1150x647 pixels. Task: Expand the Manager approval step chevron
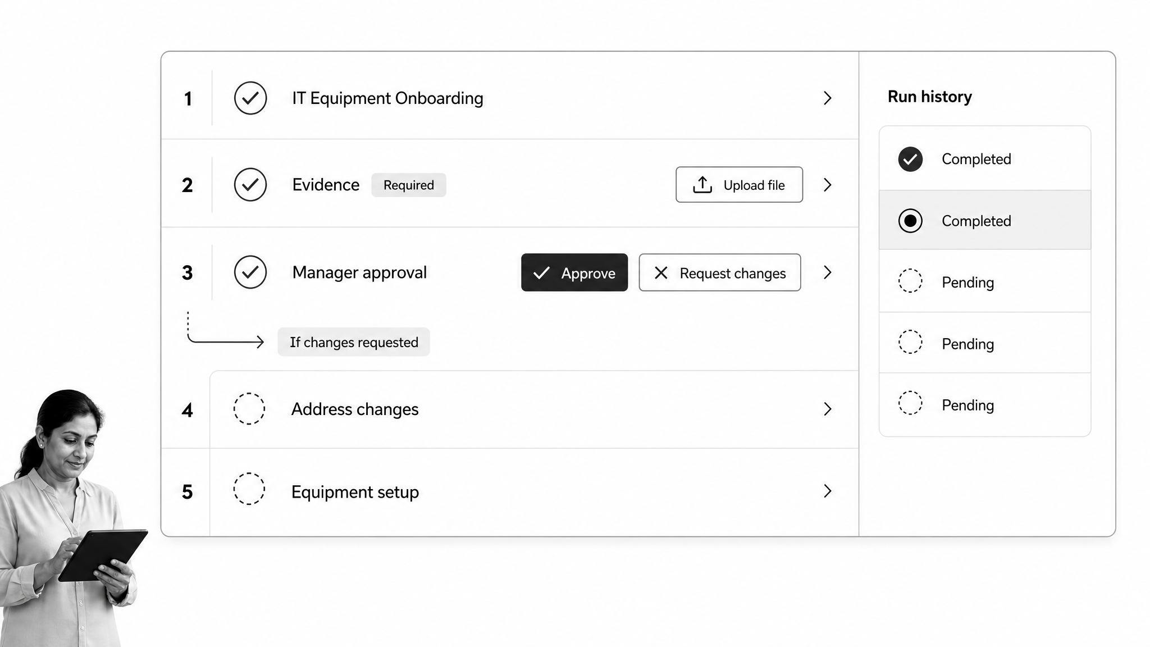[x=827, y=272]
